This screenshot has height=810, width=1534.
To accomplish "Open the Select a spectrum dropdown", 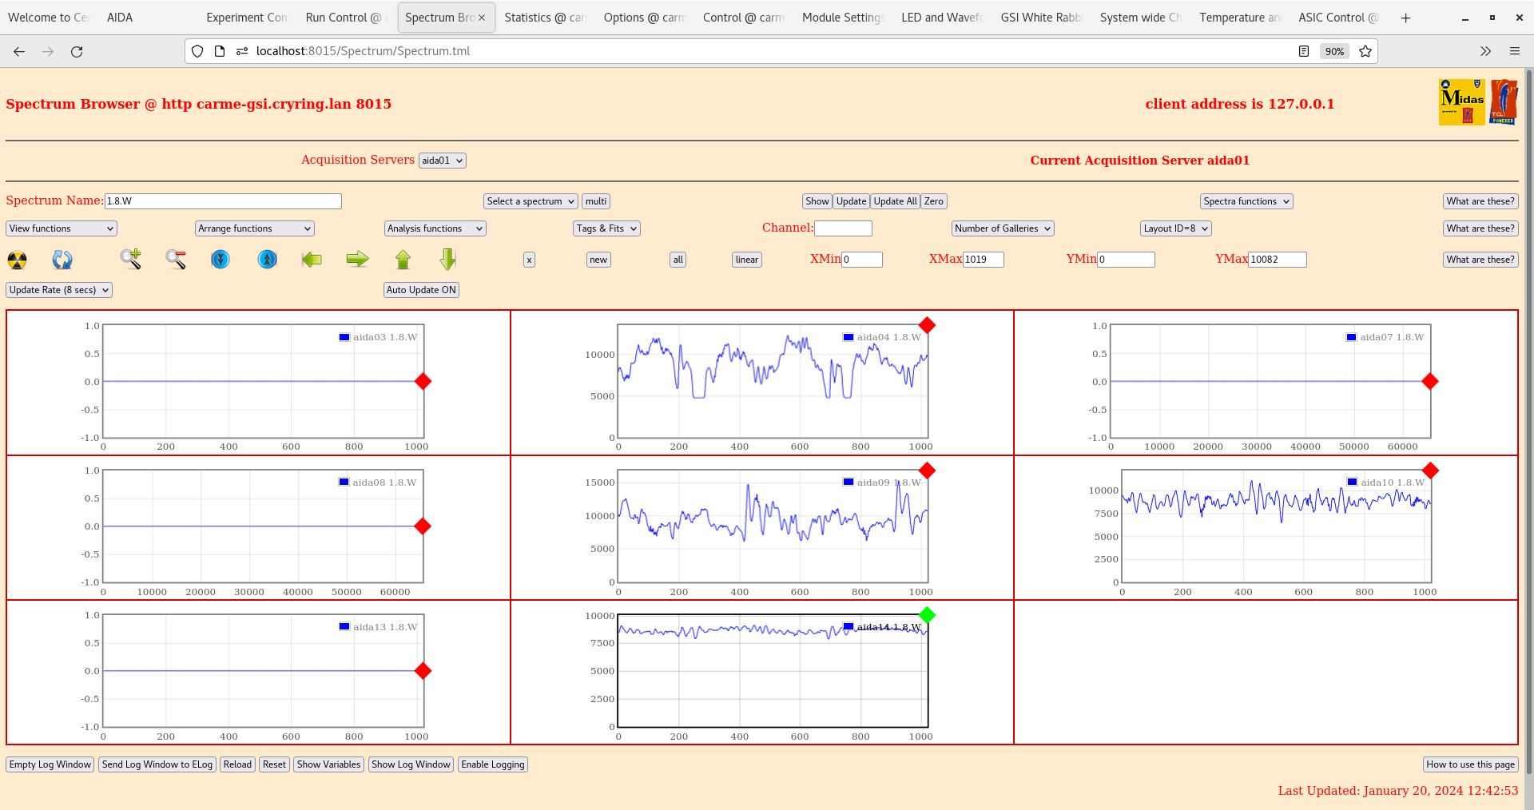I will tap(531, 201).
